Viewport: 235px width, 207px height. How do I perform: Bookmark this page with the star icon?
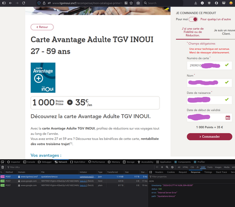pos(131,3)
